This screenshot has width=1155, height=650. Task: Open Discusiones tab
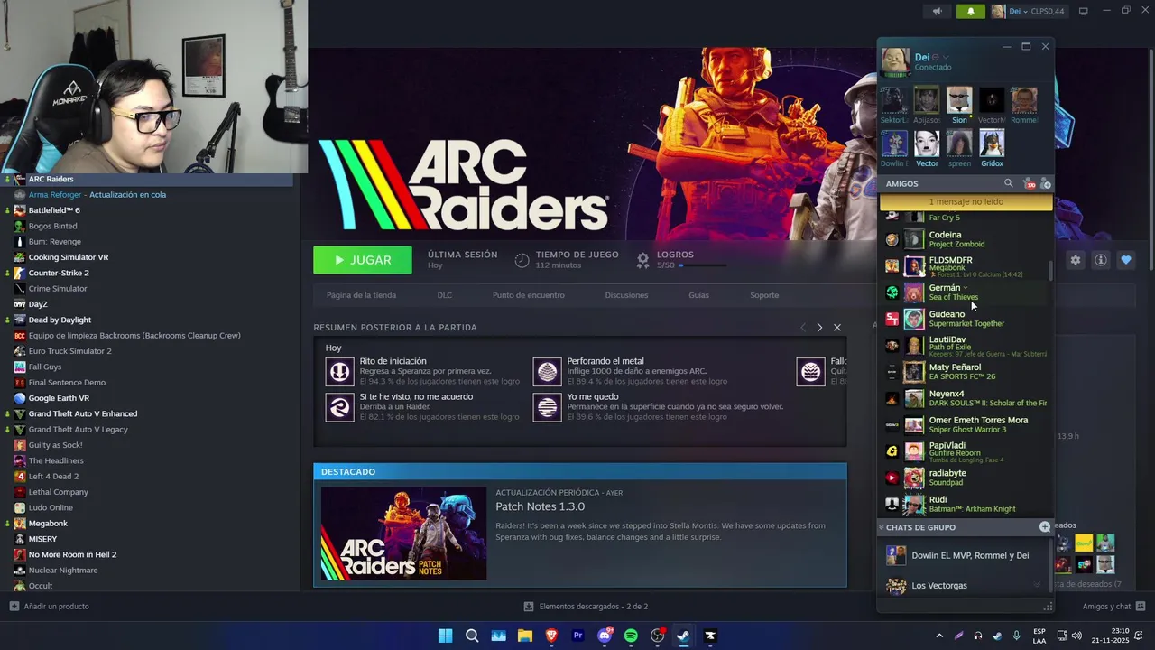[x=626, y=295]
